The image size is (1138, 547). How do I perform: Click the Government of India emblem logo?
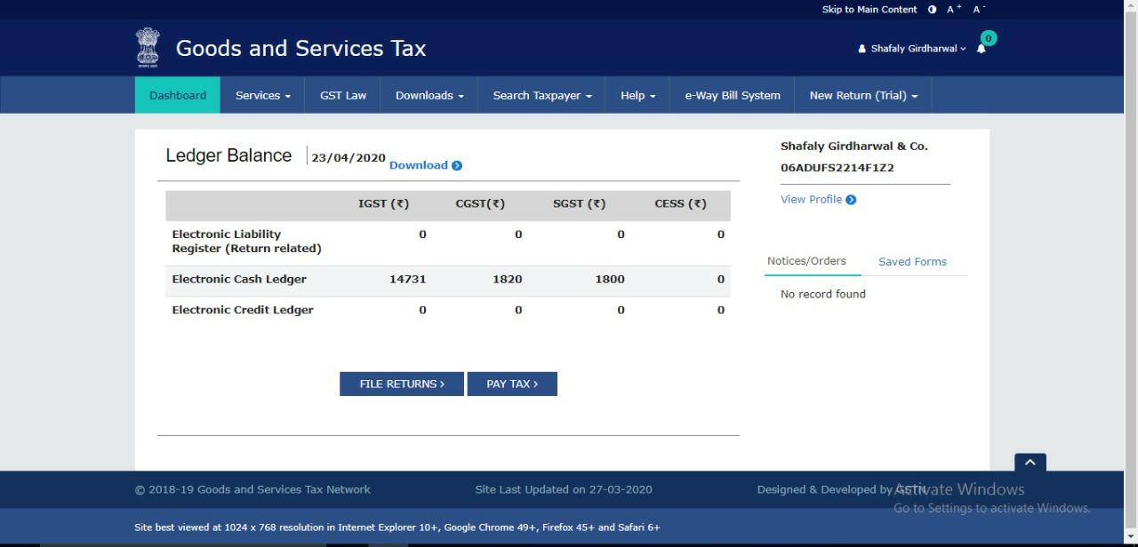pyautogui.click(x=148, y=47)
